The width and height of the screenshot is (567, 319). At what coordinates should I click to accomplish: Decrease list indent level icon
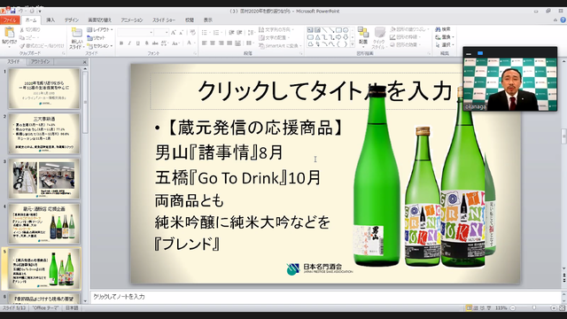pos(231,33)
